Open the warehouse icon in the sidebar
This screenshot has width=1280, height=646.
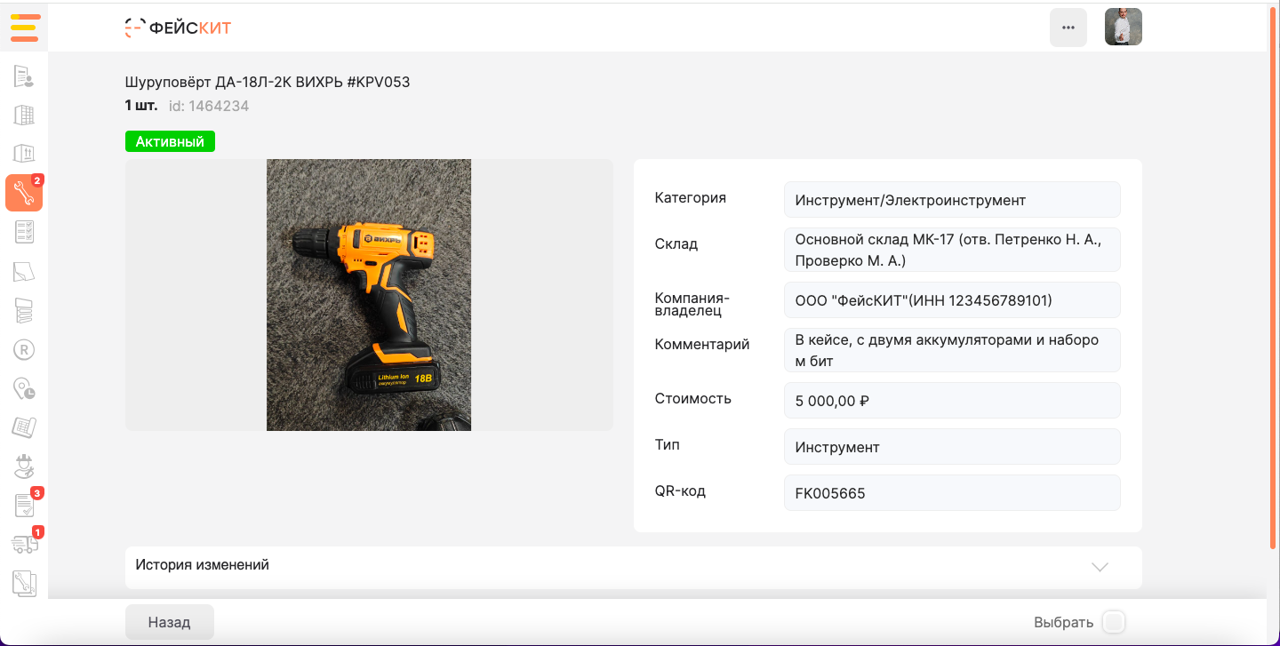23,154
